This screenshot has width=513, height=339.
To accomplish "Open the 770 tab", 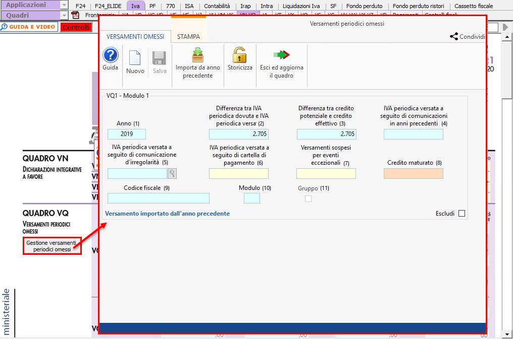I will (x=171, y=6).
